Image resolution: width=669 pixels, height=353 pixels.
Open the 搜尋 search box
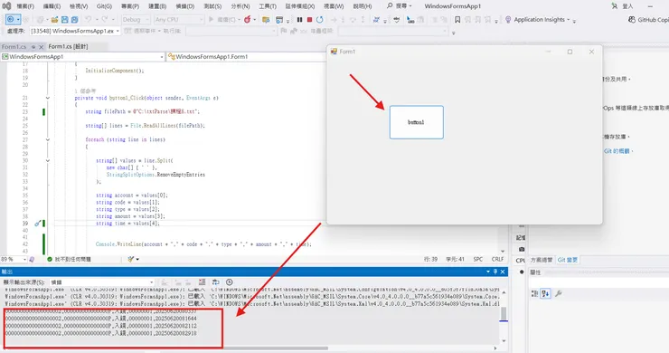(399, 6)
